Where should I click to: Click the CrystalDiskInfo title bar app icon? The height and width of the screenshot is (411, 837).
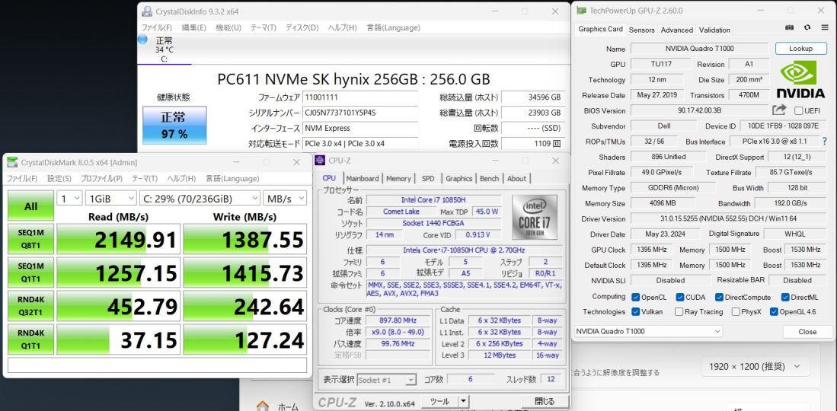147,11
